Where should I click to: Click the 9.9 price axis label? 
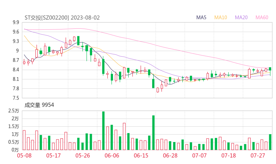coord(16,22)
